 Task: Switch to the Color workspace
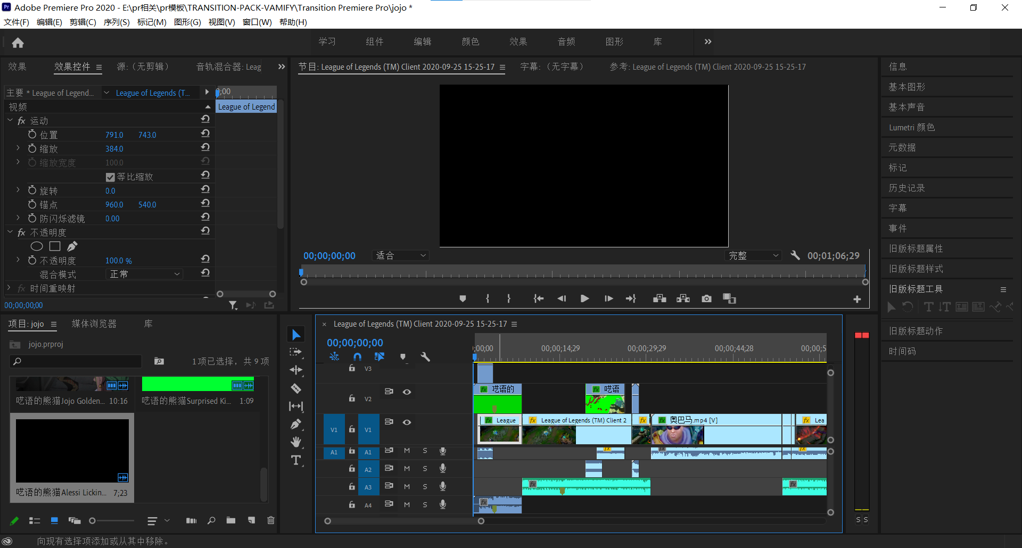[471, 41]
